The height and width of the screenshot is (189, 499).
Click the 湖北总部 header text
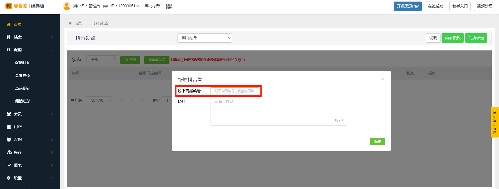pyautogui.click(x=153, y=6)
